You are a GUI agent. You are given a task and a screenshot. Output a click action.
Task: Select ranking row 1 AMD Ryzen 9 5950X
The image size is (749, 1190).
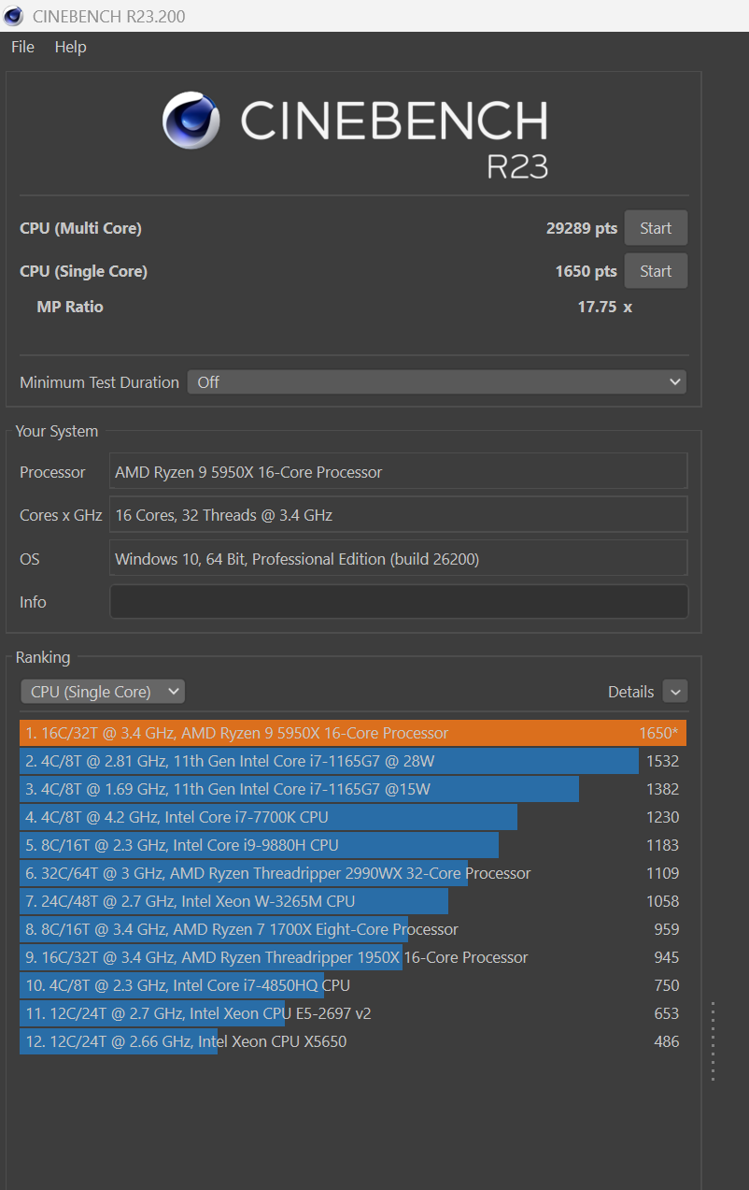pos(353,733)
